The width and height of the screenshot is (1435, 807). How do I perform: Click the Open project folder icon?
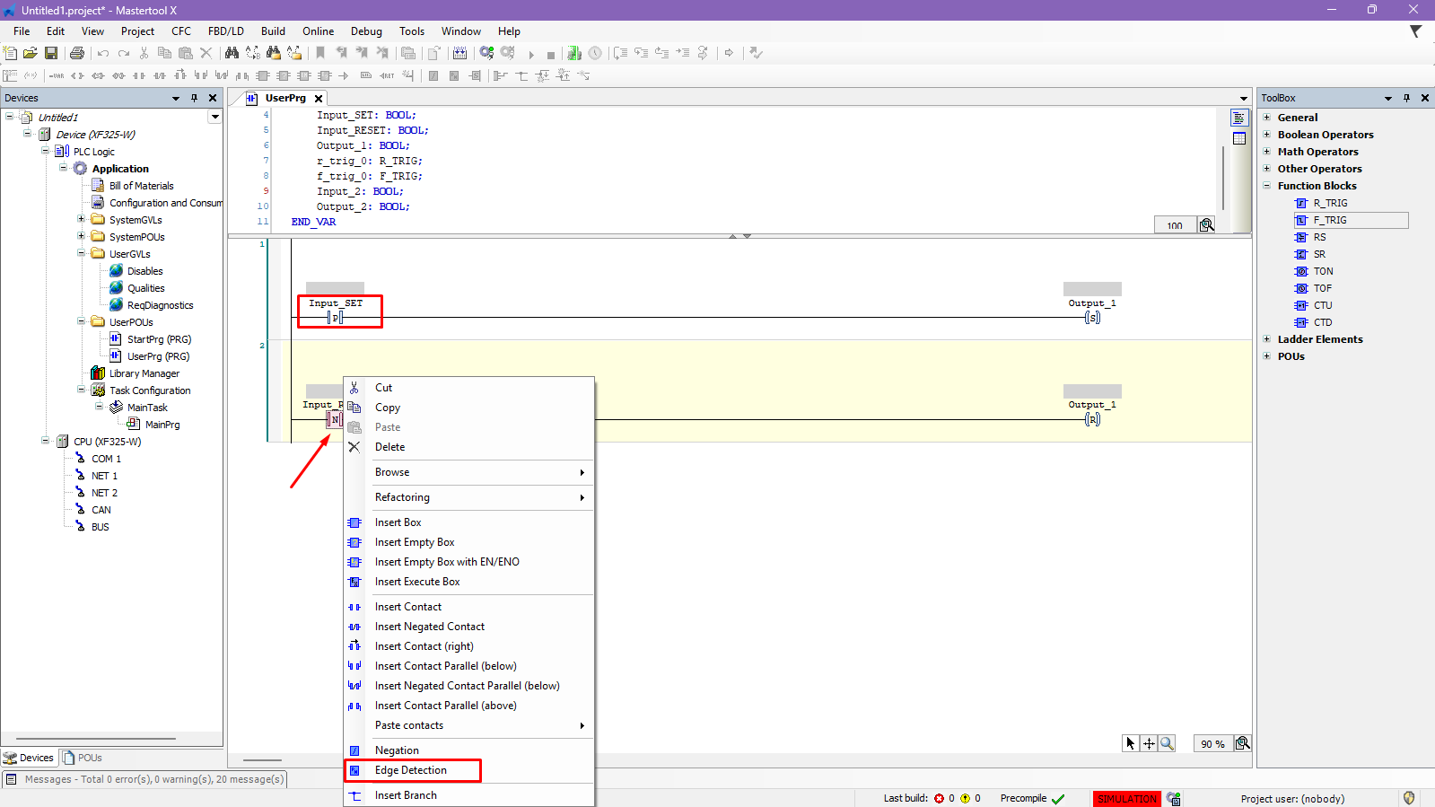31,54
